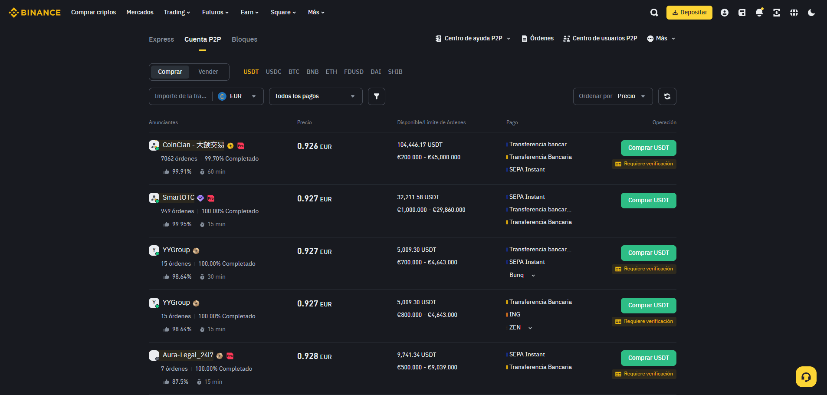827x395 pixels.
Task: Expand the Trading menu
Action: pos(177,13)
